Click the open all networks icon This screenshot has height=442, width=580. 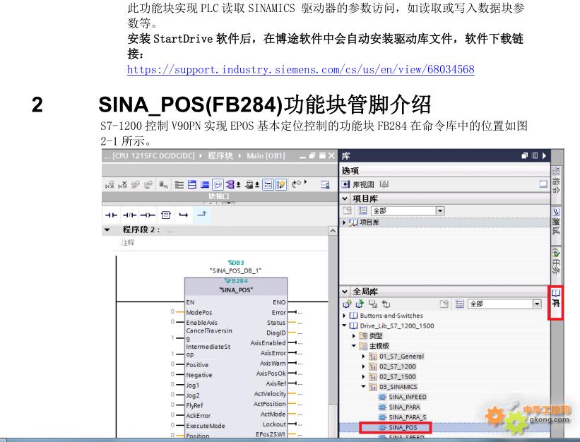pos(192,184)
